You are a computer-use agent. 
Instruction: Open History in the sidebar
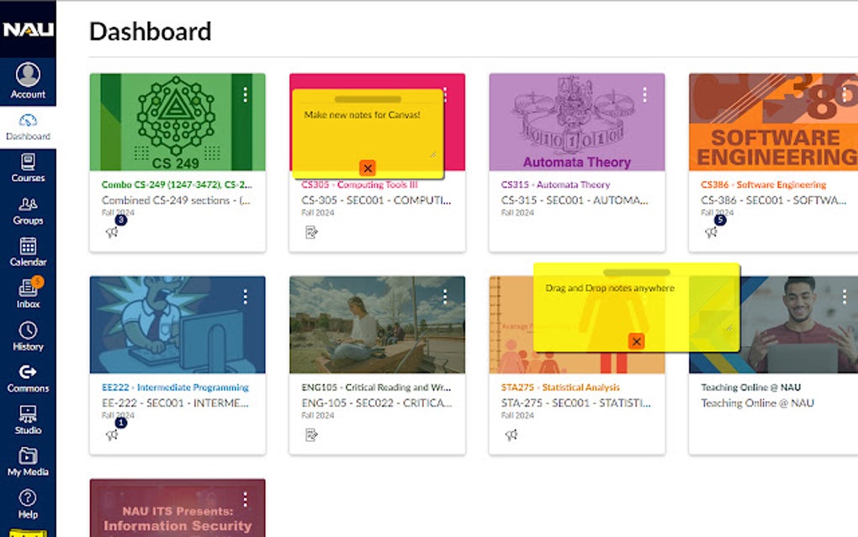[28, 335]
